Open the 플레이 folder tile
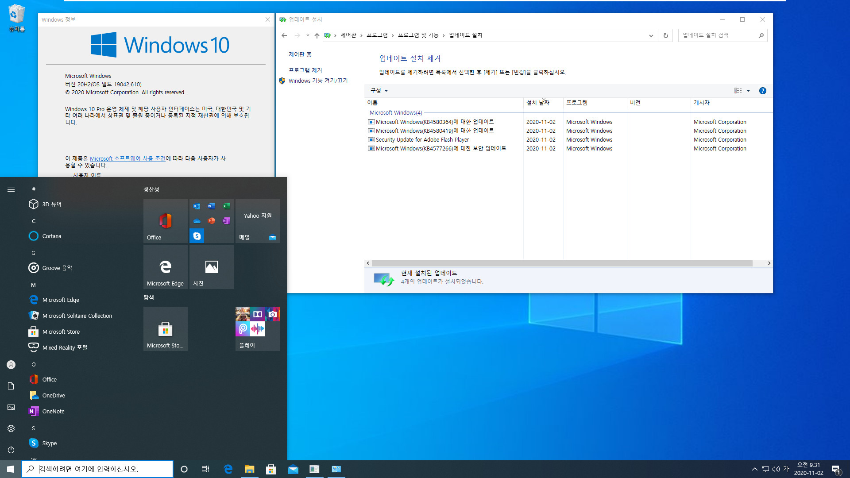Image resolution: width=850 pixels, height=478 pixels. coord(258,329)
